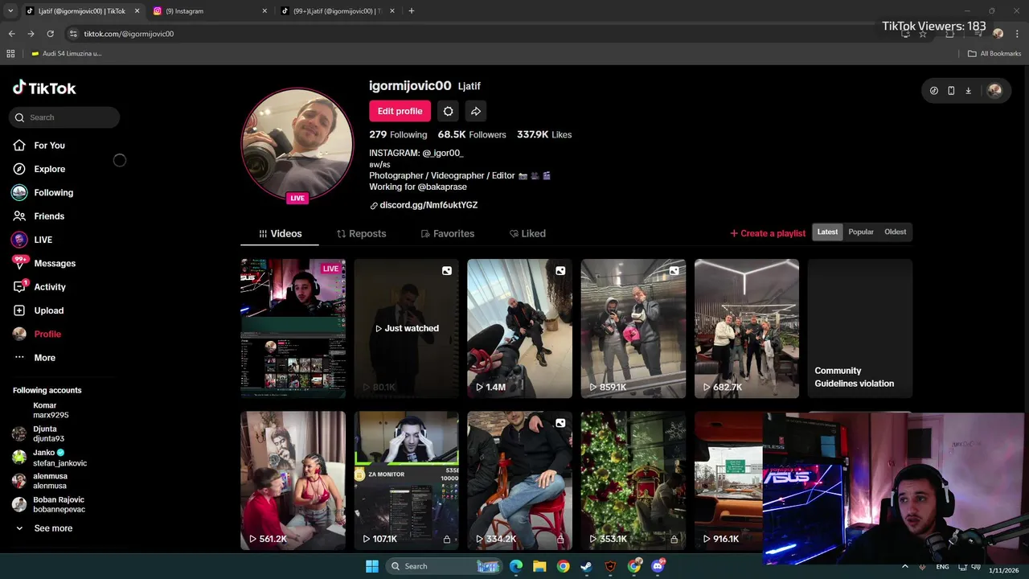The image size is (1029, 579).
Task: Click the Edit profile button
Action: [400, 111]
